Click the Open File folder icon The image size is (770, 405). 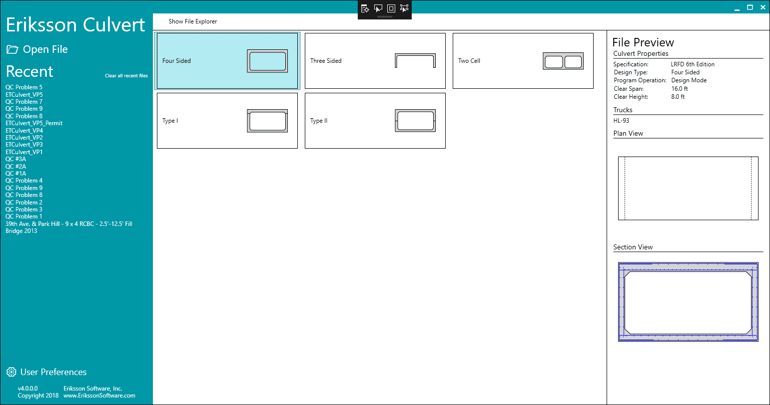[12, 49]
